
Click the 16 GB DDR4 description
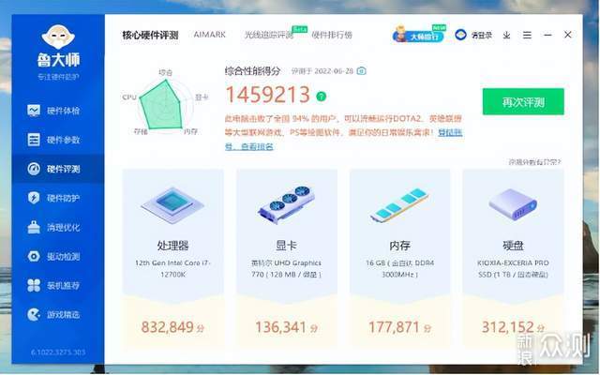tap(400, 269)
